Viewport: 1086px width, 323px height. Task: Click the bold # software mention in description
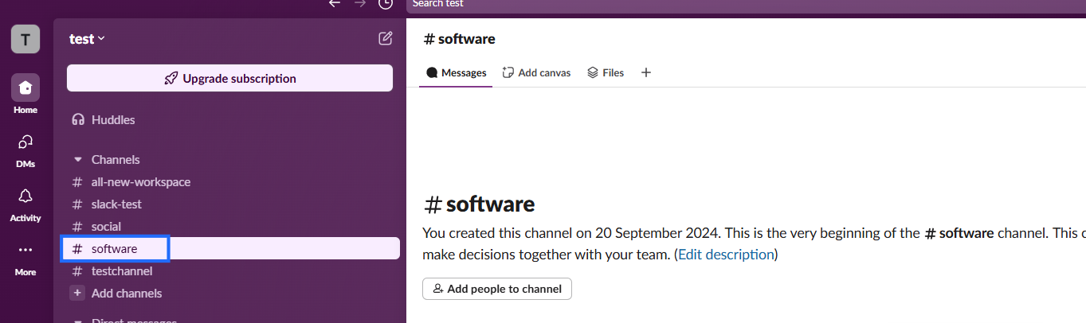pos(959,234)
